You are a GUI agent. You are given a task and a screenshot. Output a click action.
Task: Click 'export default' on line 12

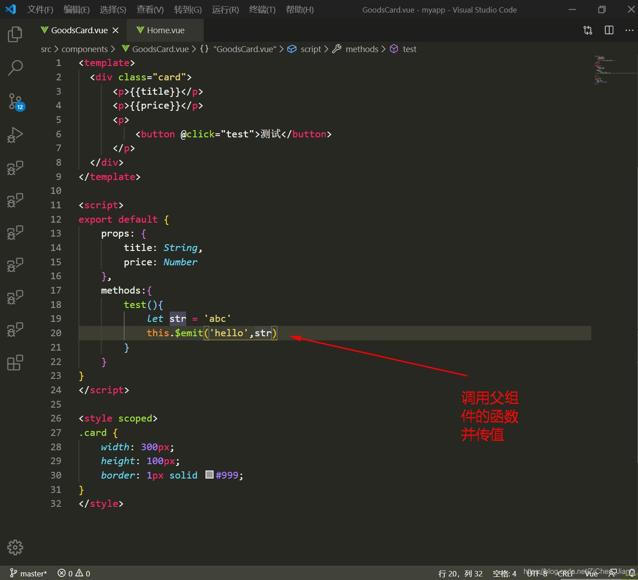tap(118, 219)
